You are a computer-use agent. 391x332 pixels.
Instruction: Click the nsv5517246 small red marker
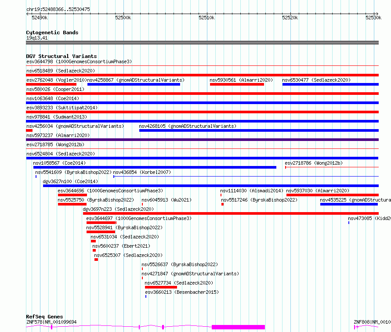pyautogui.click(x=222, y=204)
